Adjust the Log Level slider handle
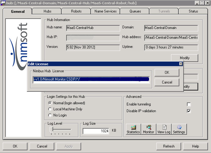The height and width of the screenshot is (153, 211). tap(51, 130)
